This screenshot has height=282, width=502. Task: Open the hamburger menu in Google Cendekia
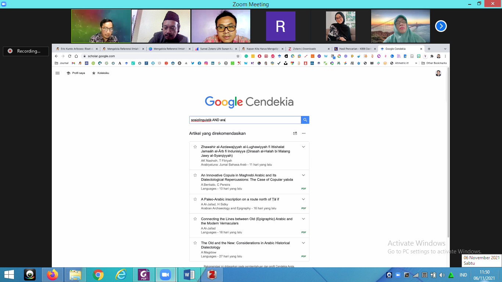(57, 73)
